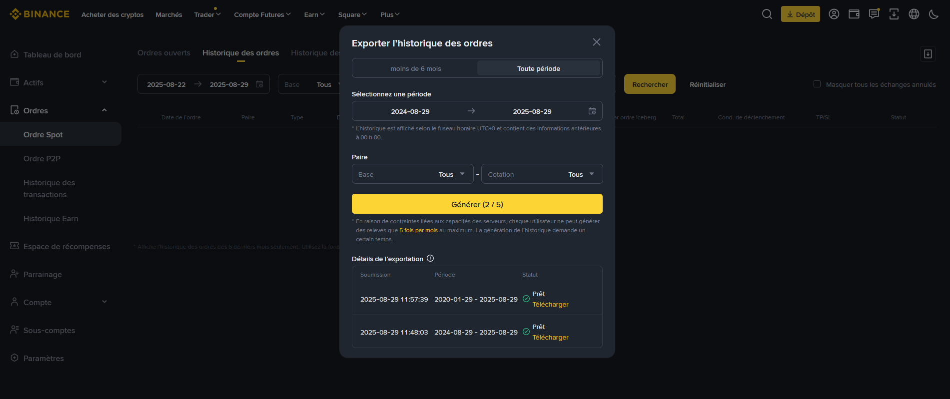Screen dimensions: 950x399
Task: Click the language globe icon
Action: [914, 14]
